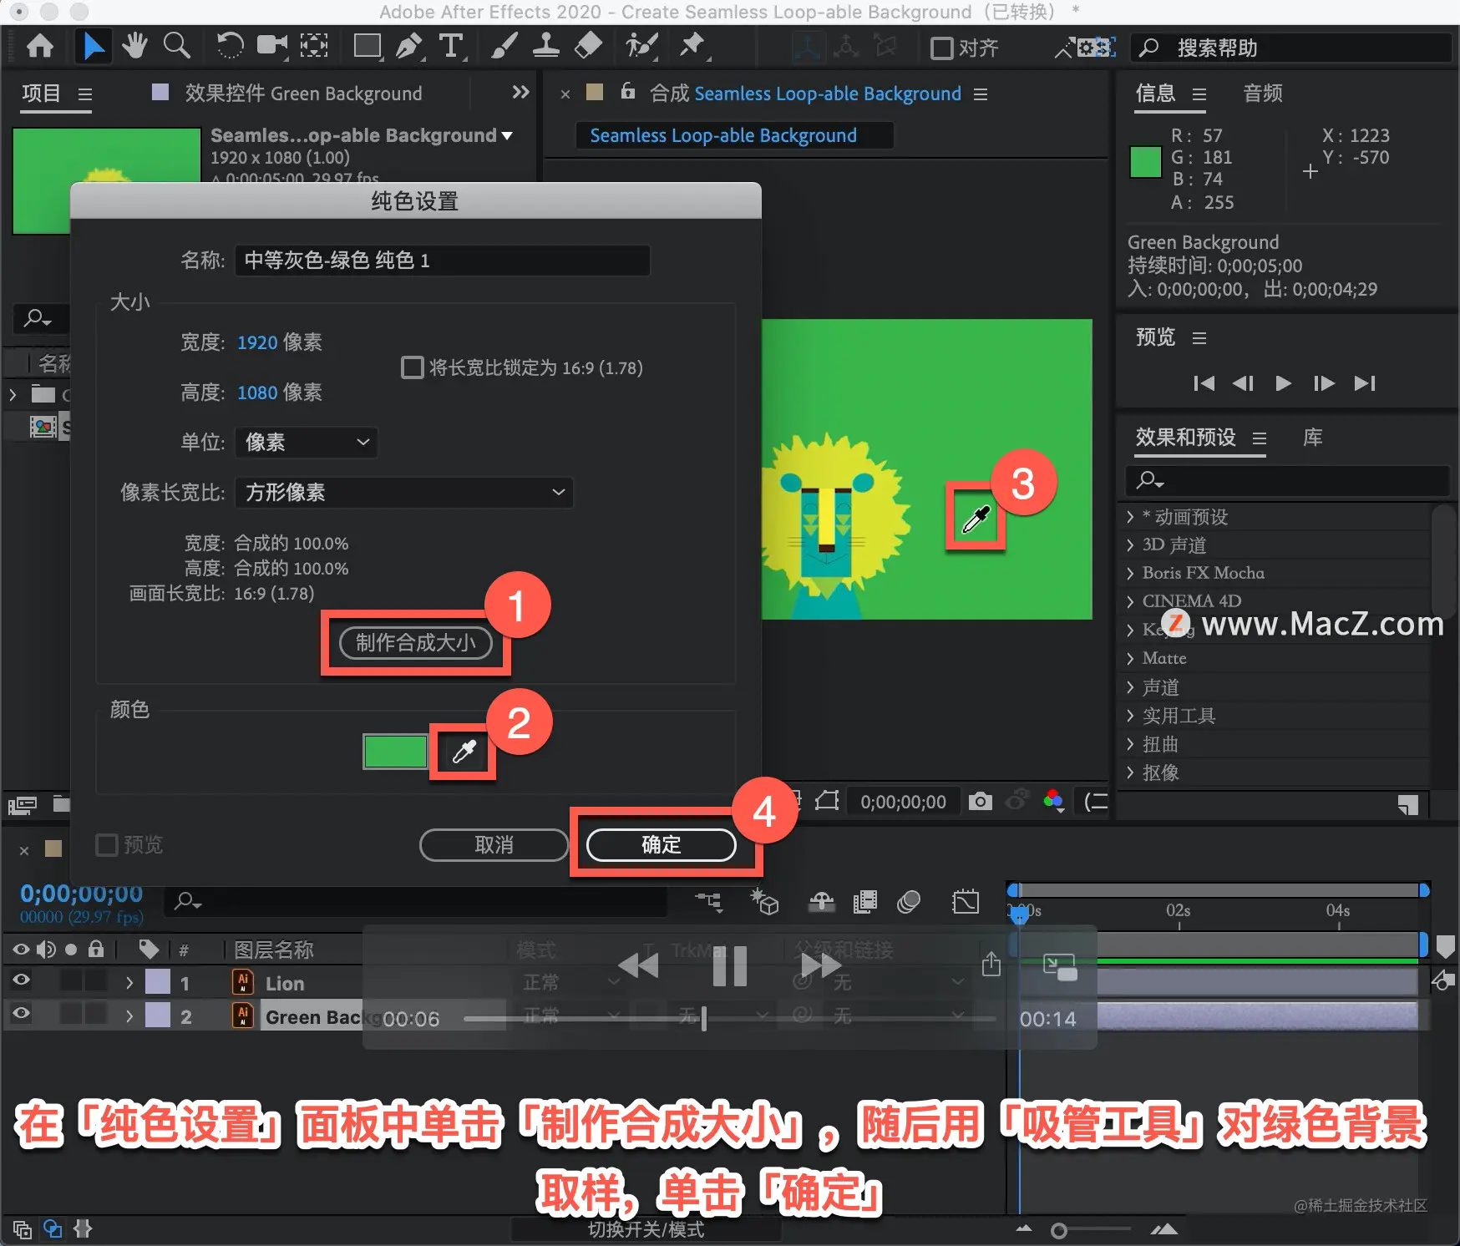The image size is (1460, 1246).
Task: Select the Zoom tool
Action: tap(176, 46)
